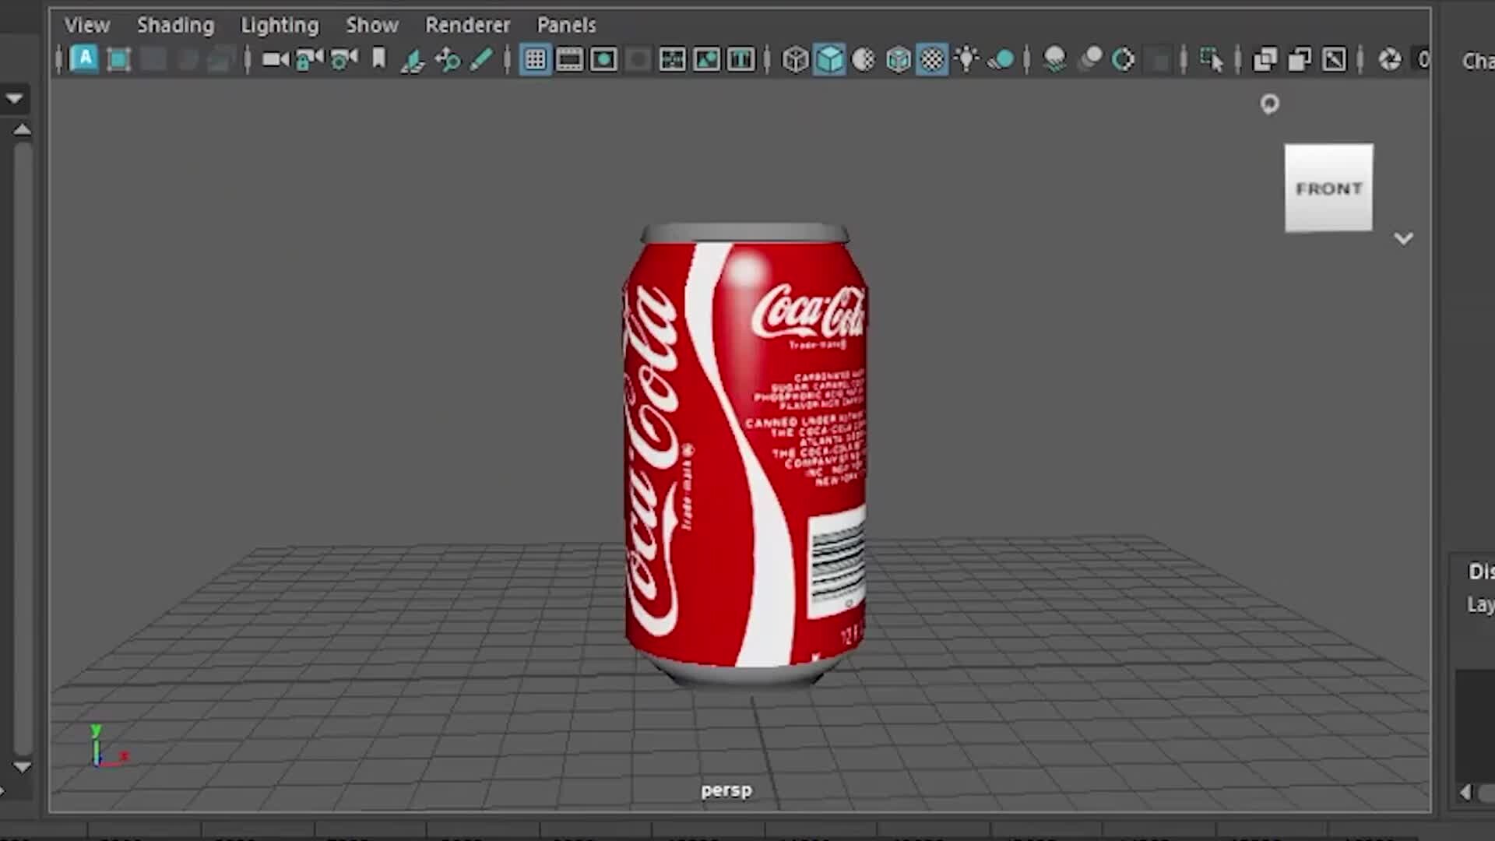Enable Isolate Select mode
The width and height of the screenshot is (1495, 841).
click(x=1212, y=58)
